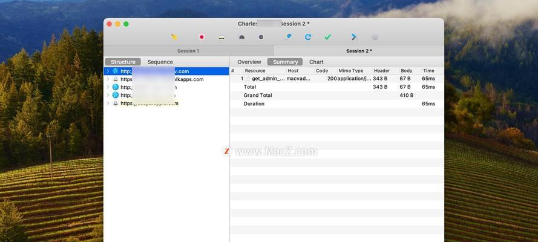Open the Summary tab

(285, 62)
